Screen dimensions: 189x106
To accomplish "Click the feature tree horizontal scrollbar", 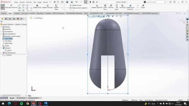I will [x=11, y=95].
